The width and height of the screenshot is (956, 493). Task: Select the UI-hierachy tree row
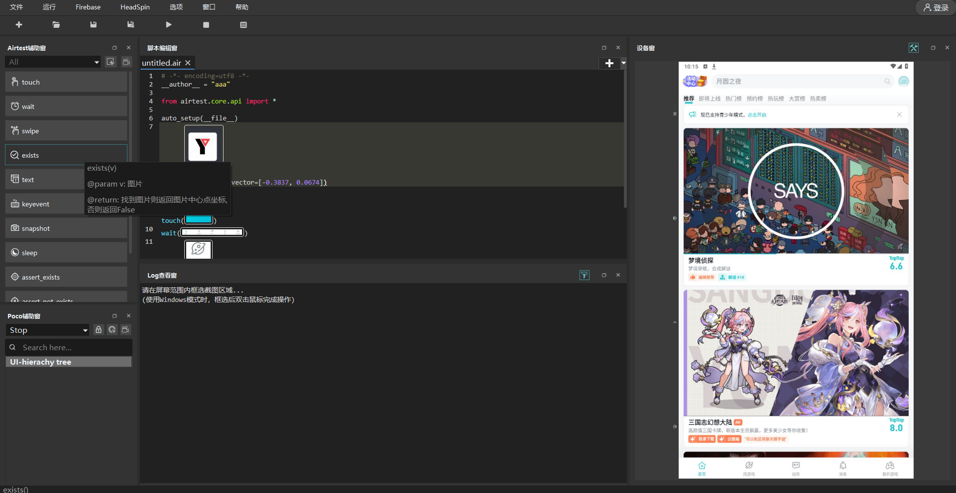(x=69, y=362)
